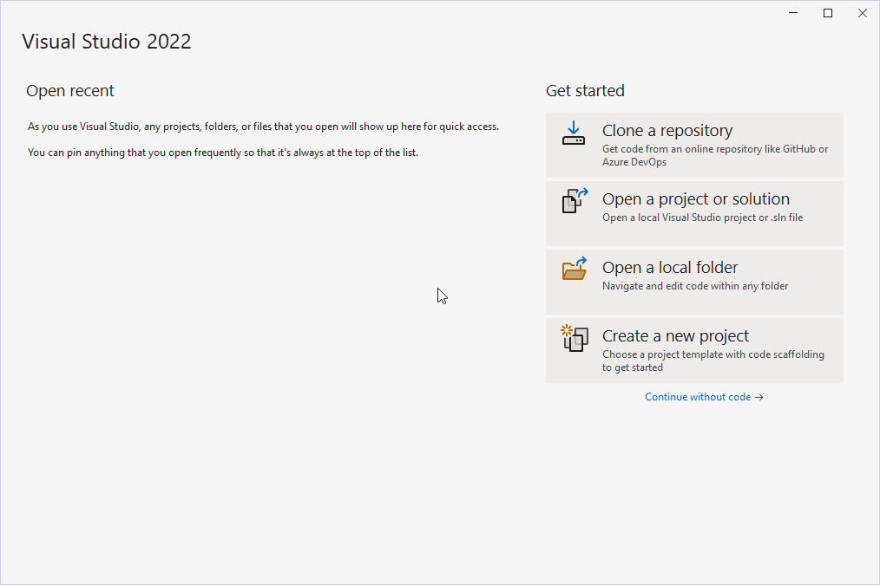Click the 'As you use Visual Studio' hint text
The width and height of the screenshot is (880, 585).
[x=263, y=127]
